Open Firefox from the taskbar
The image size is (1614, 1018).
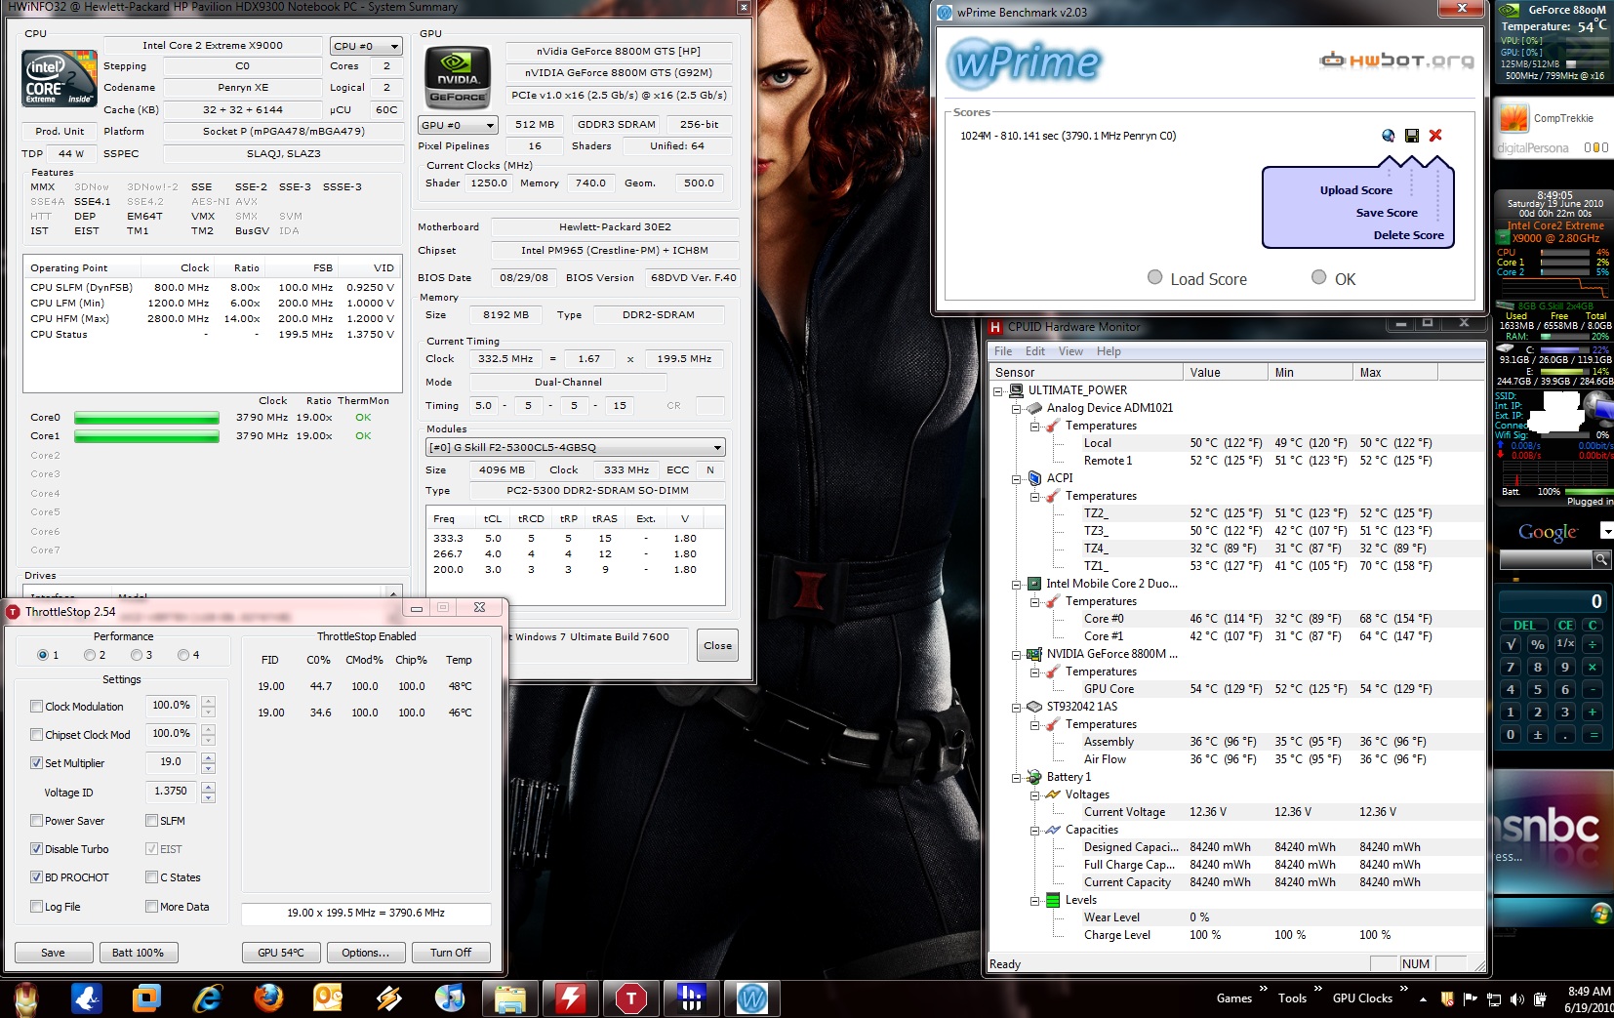268,998
